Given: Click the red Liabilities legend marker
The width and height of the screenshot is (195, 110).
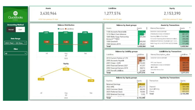Looking at the screenshot, I should (x=66, y=29).
